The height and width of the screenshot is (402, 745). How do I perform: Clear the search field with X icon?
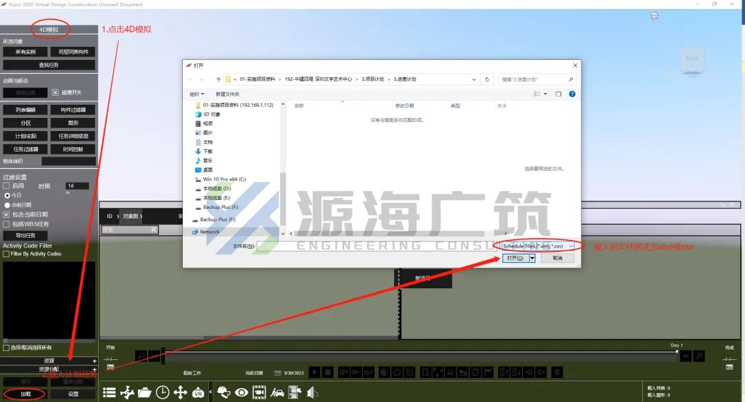[x=153, y=230]
